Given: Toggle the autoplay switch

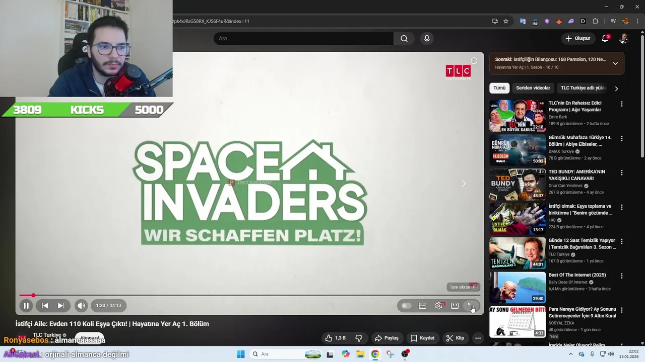Looking at the screenshot, I should coord(406,306).
